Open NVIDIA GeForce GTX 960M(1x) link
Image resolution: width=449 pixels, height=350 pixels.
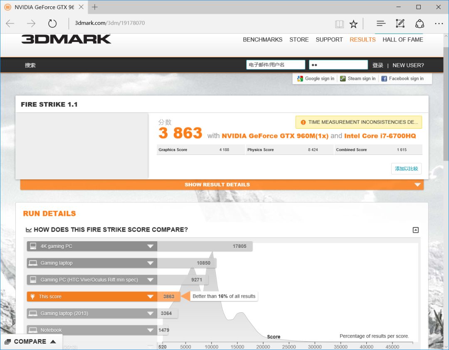[x=275, y=136]
